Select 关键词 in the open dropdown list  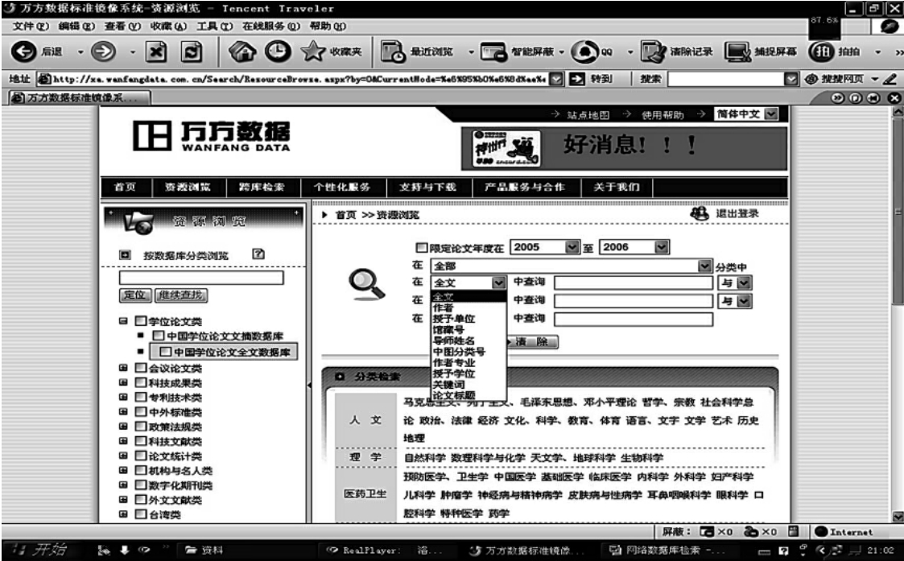coord(469,384)
